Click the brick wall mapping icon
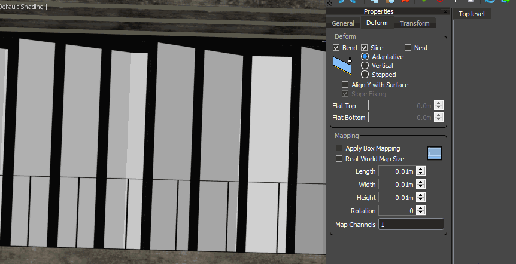This screenshot has width=516, height=264. (x=434, y=154)
